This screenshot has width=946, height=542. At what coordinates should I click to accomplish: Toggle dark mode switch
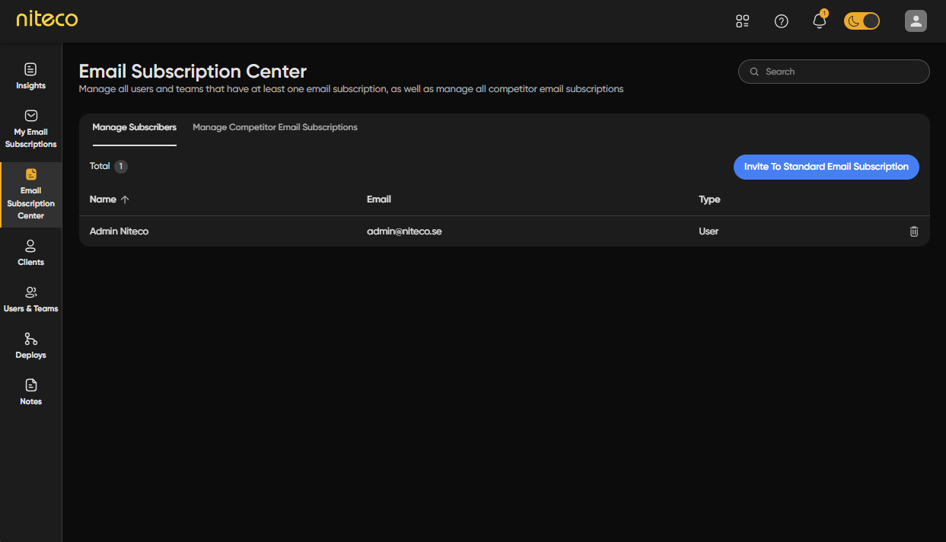pos(862,21)
